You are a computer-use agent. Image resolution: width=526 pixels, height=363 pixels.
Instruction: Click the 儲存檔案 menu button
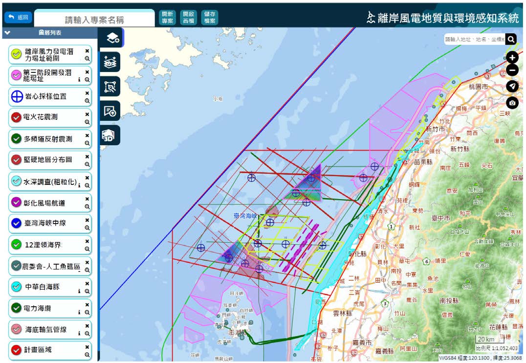pyautogui.click(x=210, y=18)
